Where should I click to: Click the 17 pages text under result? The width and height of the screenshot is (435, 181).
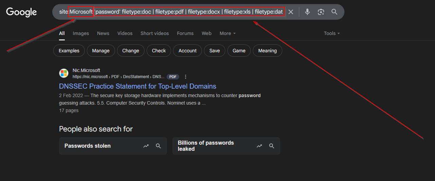pyautogui.click(x=69, y=110)
